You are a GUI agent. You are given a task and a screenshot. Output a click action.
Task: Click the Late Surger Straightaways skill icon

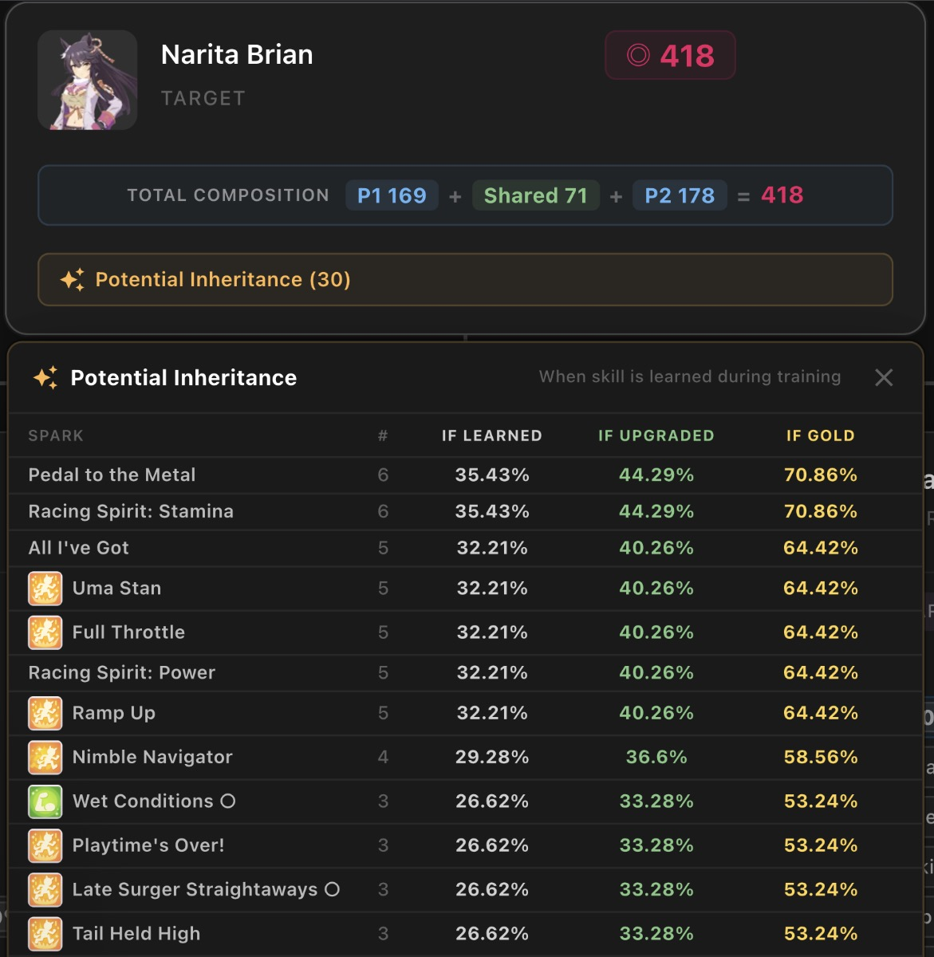(45, 889)
